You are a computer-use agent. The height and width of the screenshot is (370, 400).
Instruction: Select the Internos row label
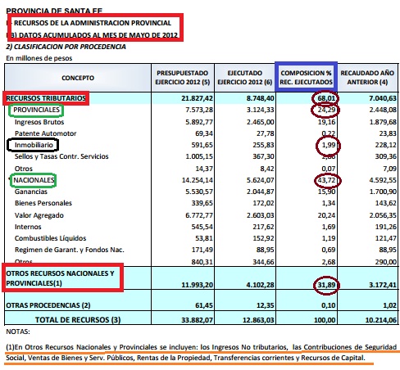28,227
